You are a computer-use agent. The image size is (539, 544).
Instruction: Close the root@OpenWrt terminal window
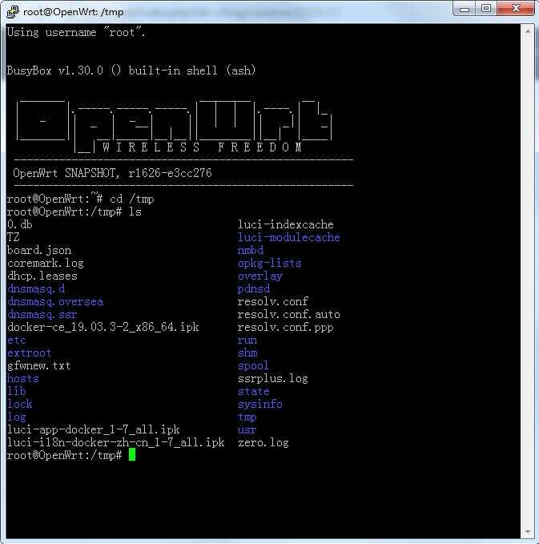tap(516, 9)
